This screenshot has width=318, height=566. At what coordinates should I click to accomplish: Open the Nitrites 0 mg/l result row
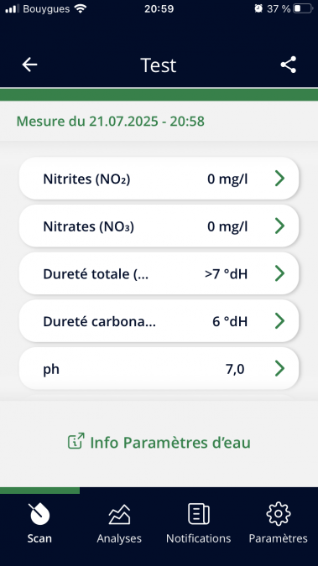(159, 179)
